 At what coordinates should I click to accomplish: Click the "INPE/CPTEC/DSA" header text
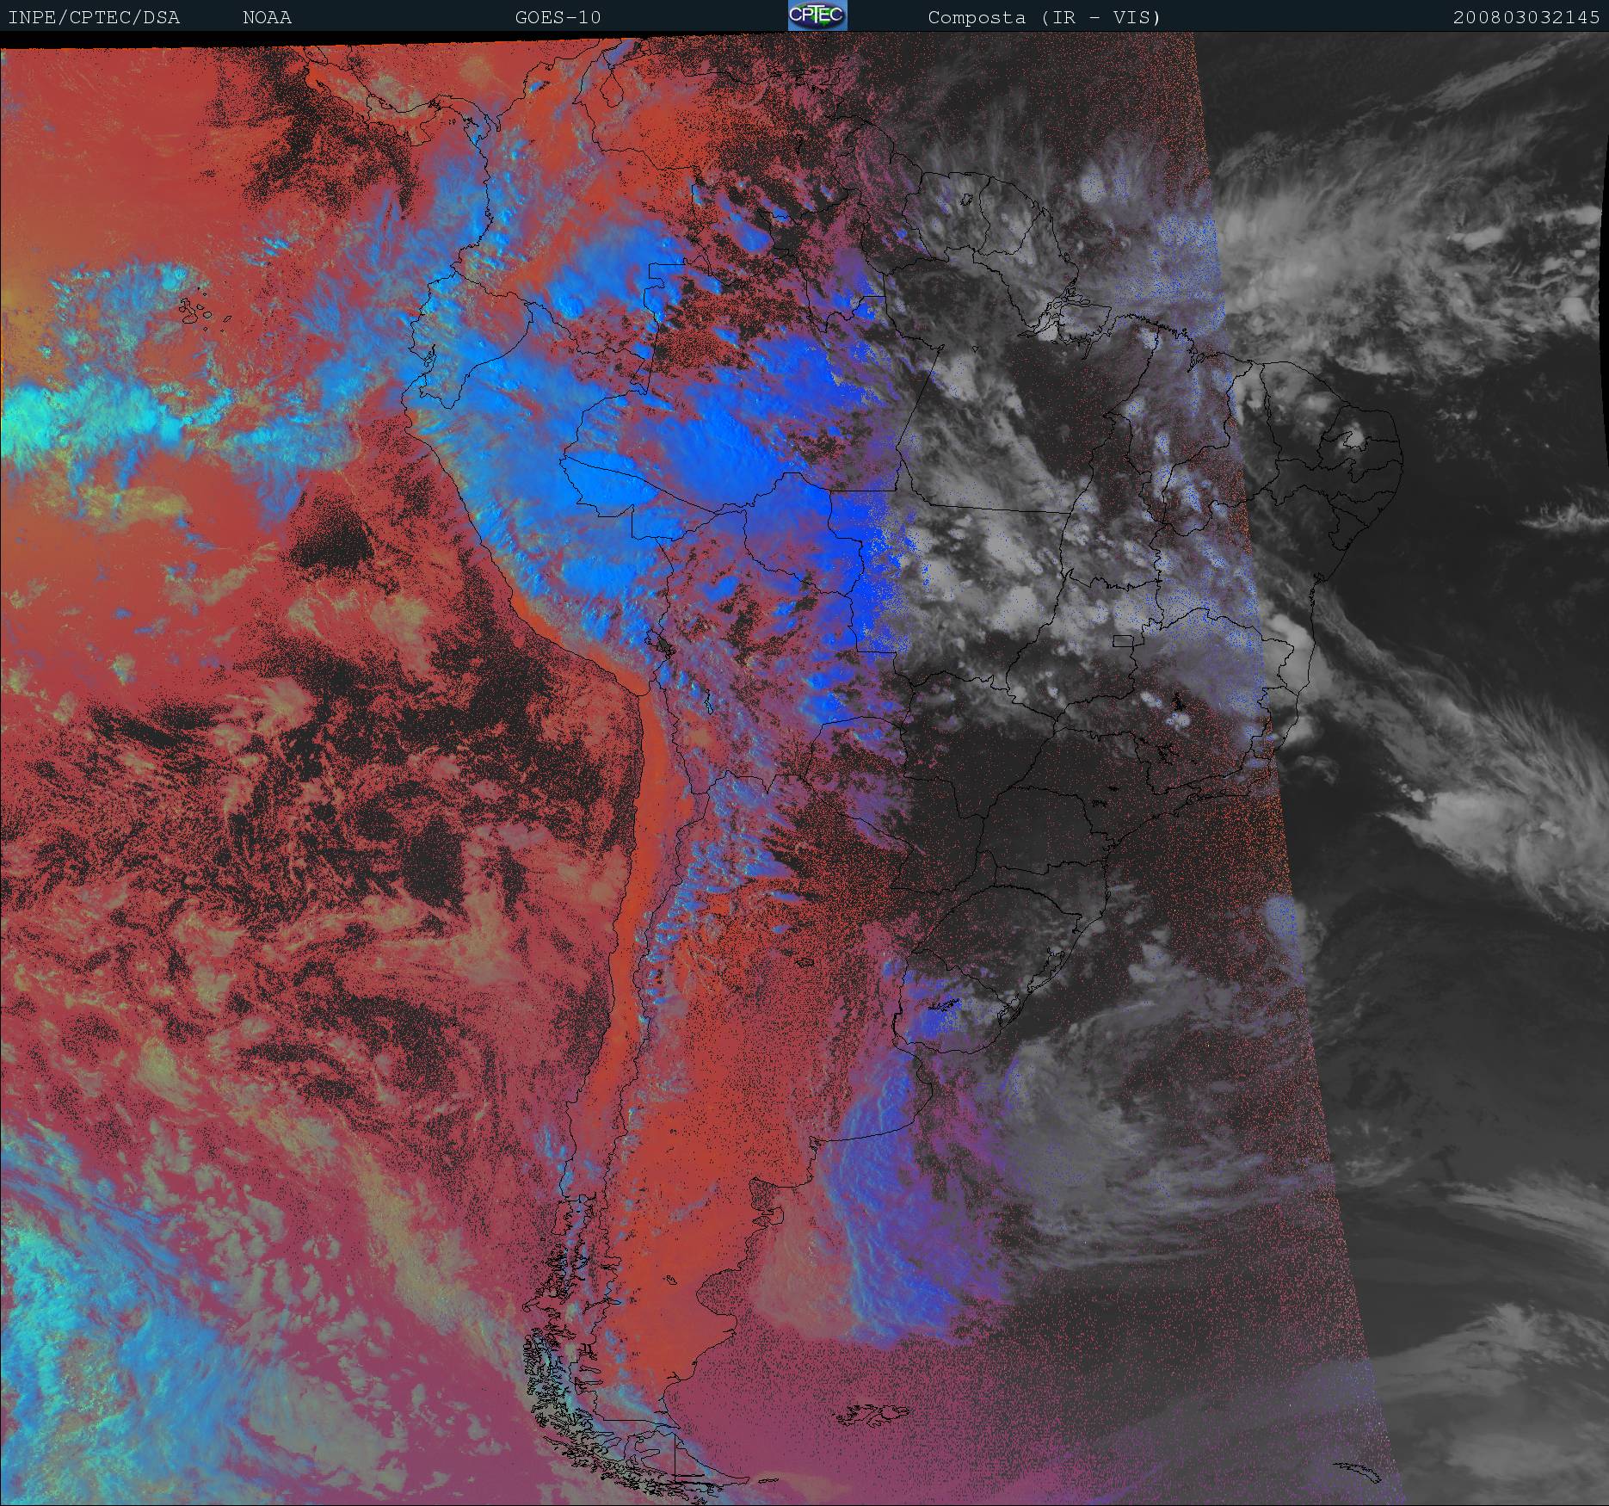pyautogui.click(x=94, y=17)
